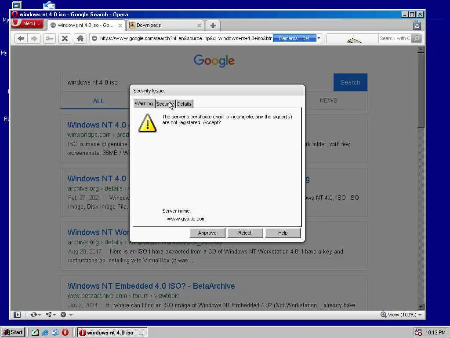Screen dimensions: 450x338
Task: Click the site badge in address bar
Action: (x=94, y=38)
